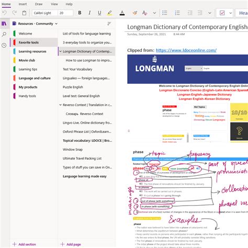Click the Add page button
The width and height of the screenshot is (248, 248).
pos(71,244)
